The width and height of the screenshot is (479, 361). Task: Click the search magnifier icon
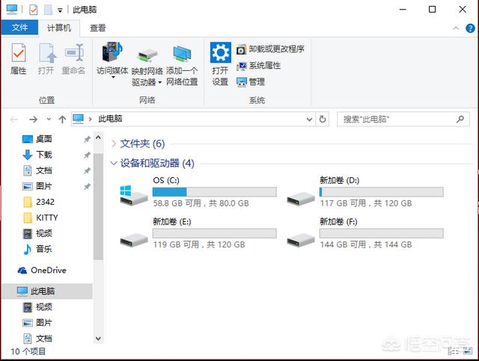click(x=460, y=119)
